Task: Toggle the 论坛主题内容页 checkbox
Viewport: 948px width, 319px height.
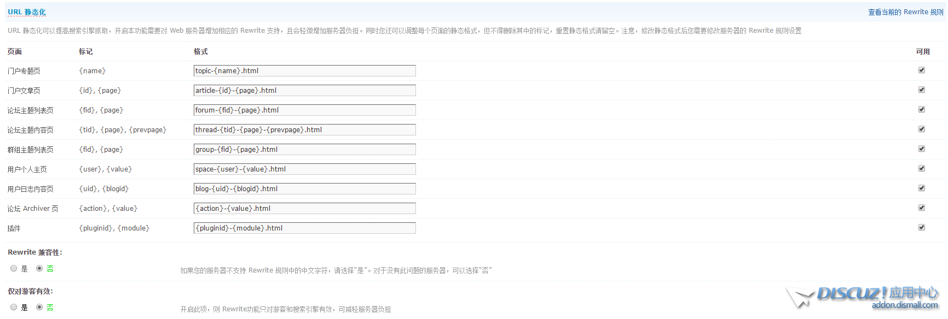Action: [922, 129]
